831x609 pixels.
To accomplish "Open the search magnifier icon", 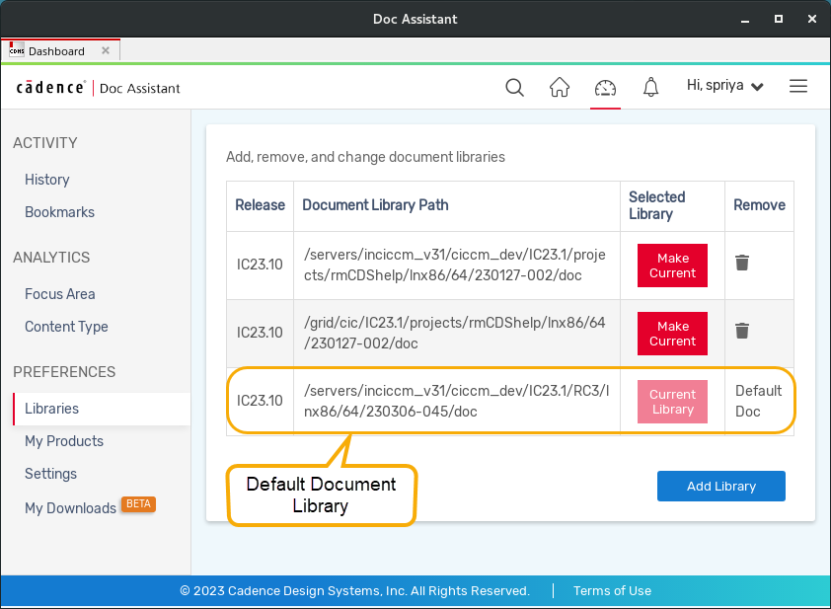I will click(x=514, y=87).
